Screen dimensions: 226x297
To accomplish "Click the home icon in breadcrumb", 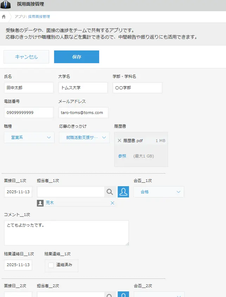I will click(4, 16).
